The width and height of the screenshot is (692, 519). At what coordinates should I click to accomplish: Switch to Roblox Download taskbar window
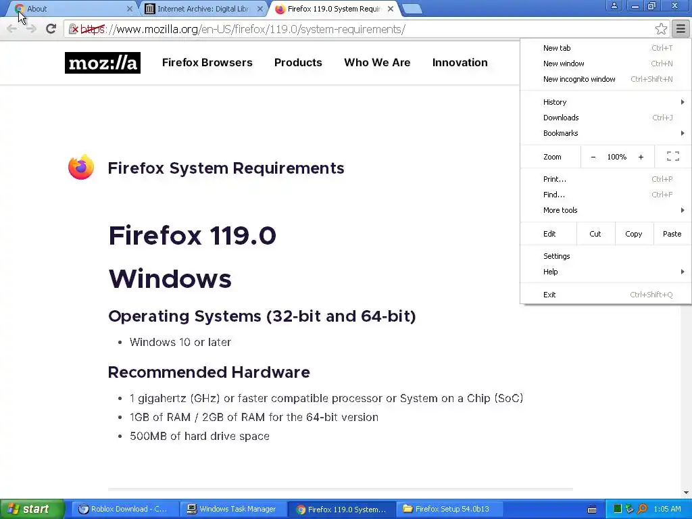[125, 510]
